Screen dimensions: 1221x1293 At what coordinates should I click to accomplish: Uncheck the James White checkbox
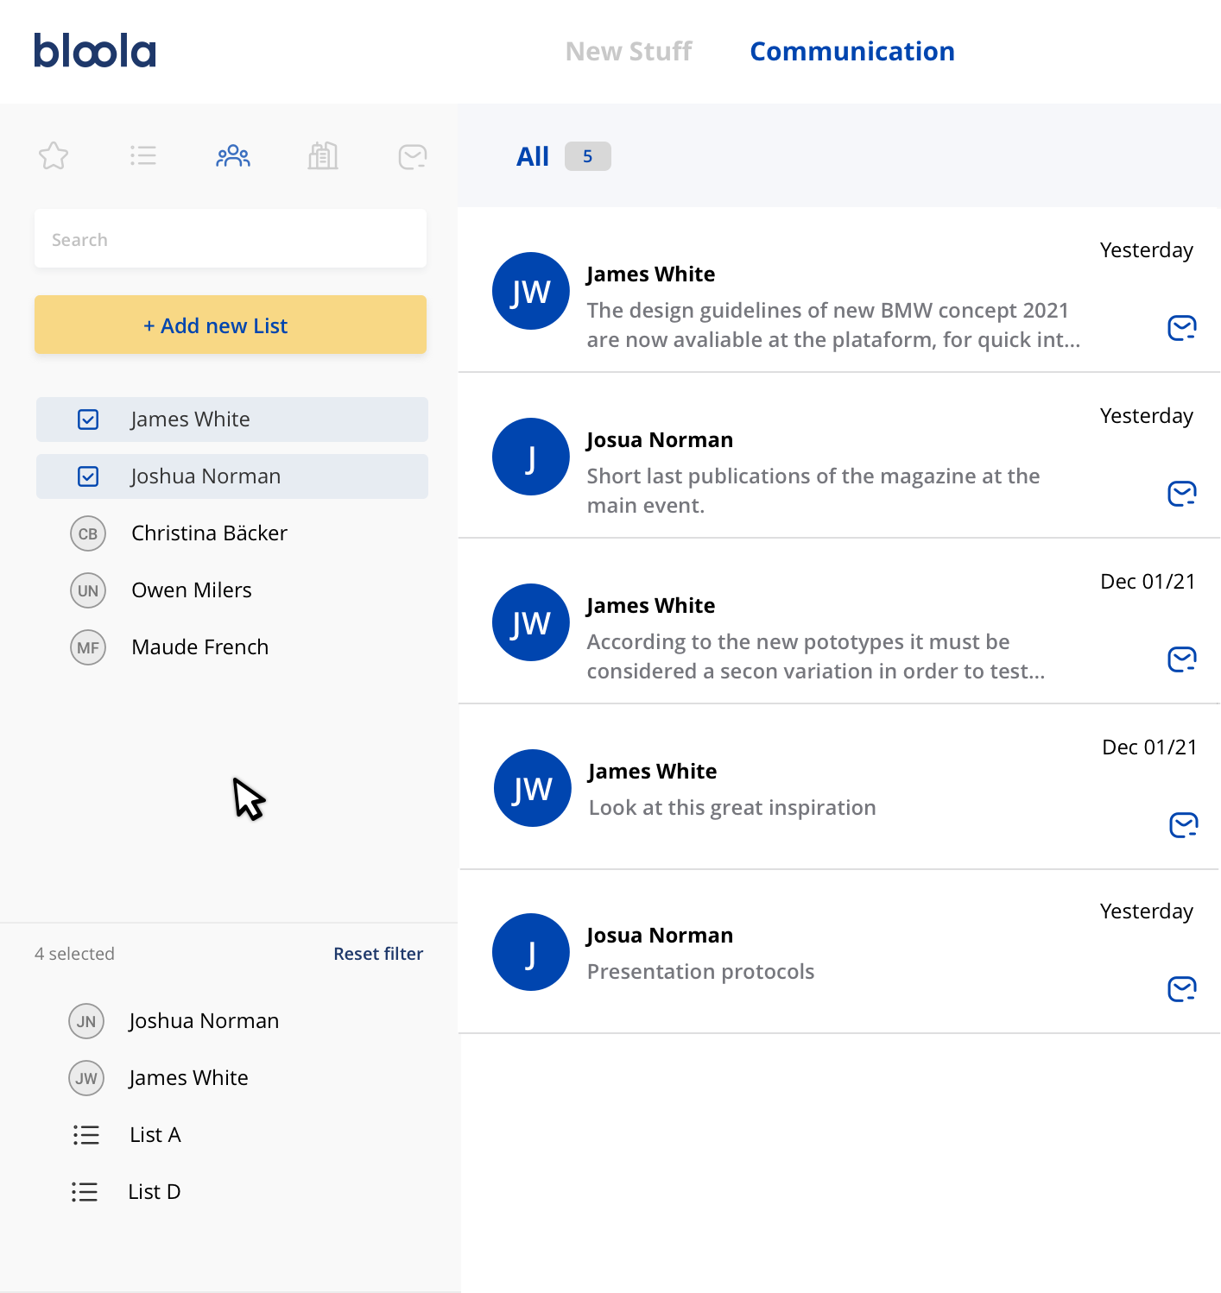click(88, 419)
